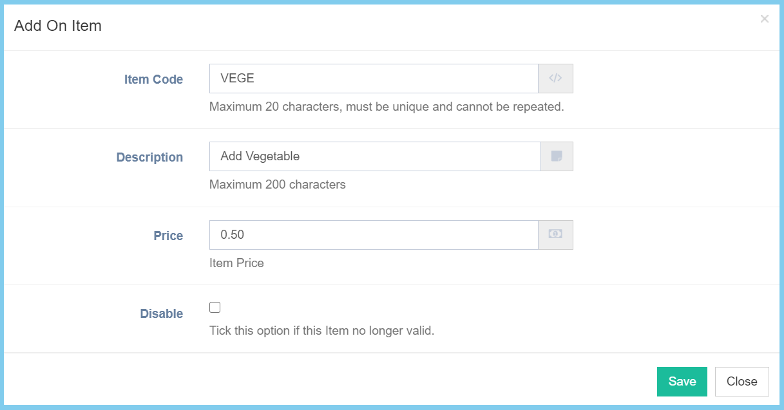
Task: Tick the Disable checkbox
Action: [x=215, y=308]
